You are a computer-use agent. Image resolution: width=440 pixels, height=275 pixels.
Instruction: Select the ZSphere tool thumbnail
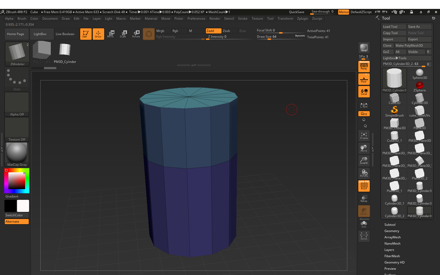(x=420, y=86)
